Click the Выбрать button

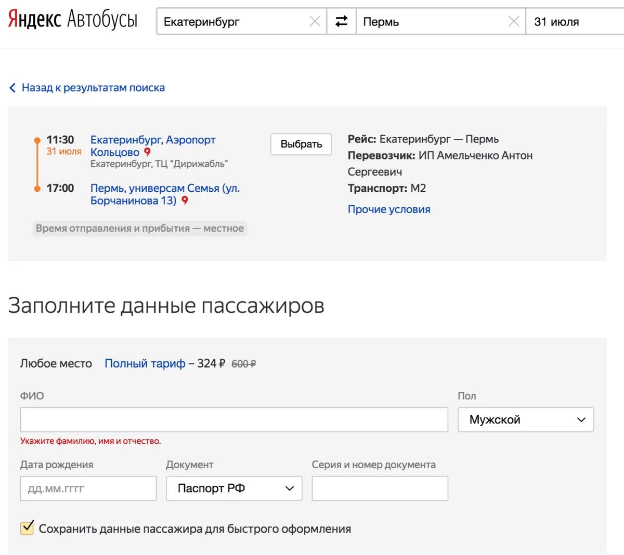301,144
